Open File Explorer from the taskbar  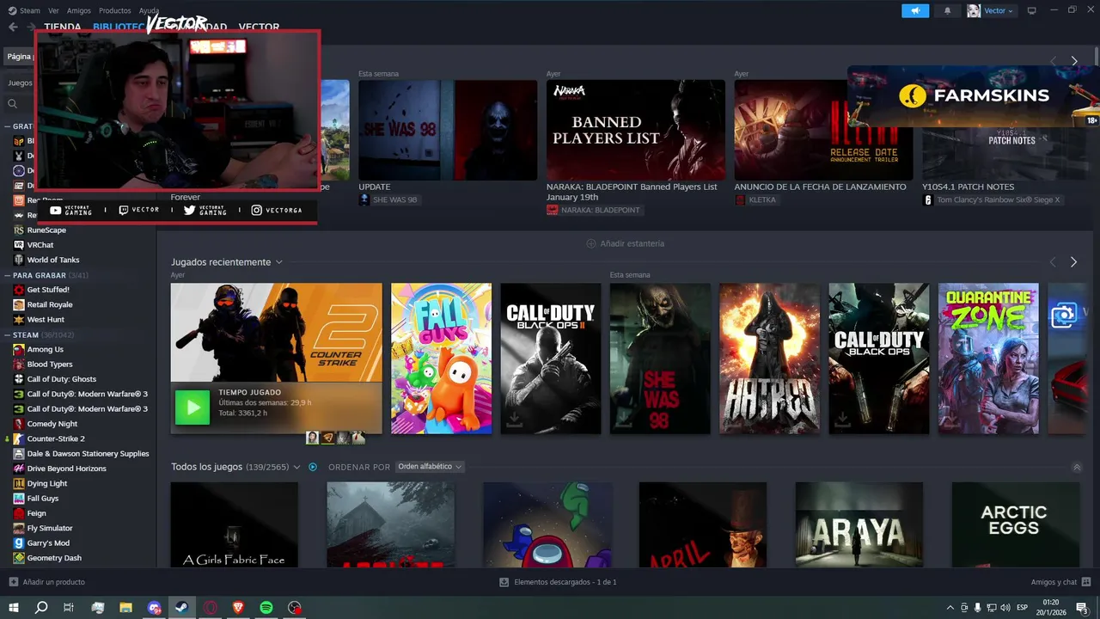(125, 608)
